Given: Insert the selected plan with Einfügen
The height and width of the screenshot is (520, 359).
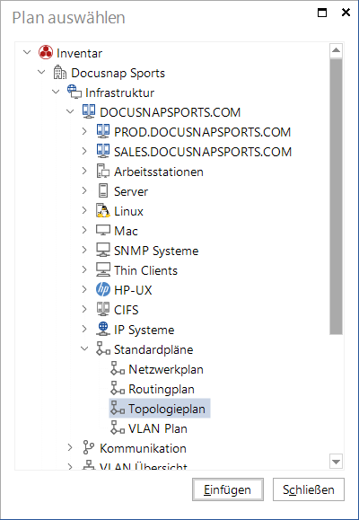Looking at the screenshot, I should [x=228, y=489].
